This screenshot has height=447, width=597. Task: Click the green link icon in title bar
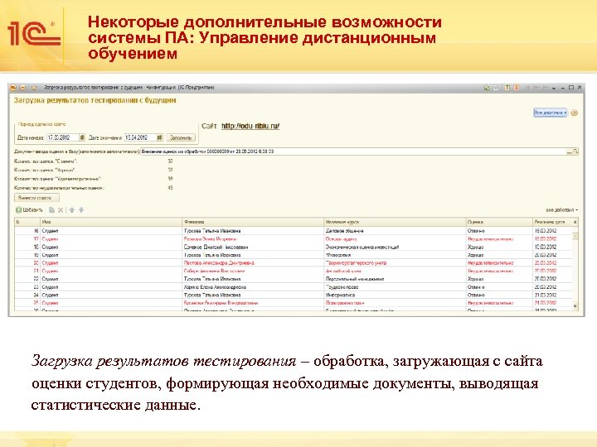pos(487,88)
